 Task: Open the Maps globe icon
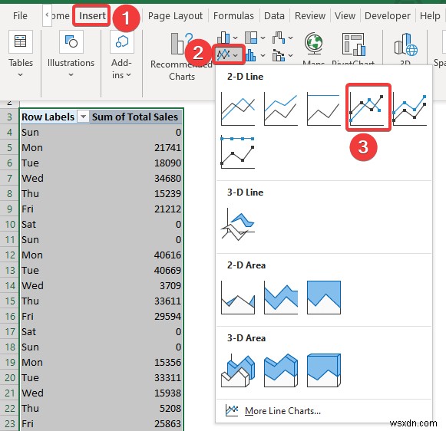click(313, 43)
